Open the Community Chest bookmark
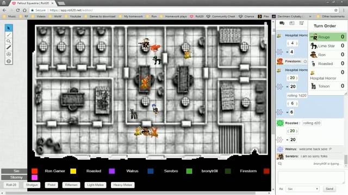 tap(221, 16)
